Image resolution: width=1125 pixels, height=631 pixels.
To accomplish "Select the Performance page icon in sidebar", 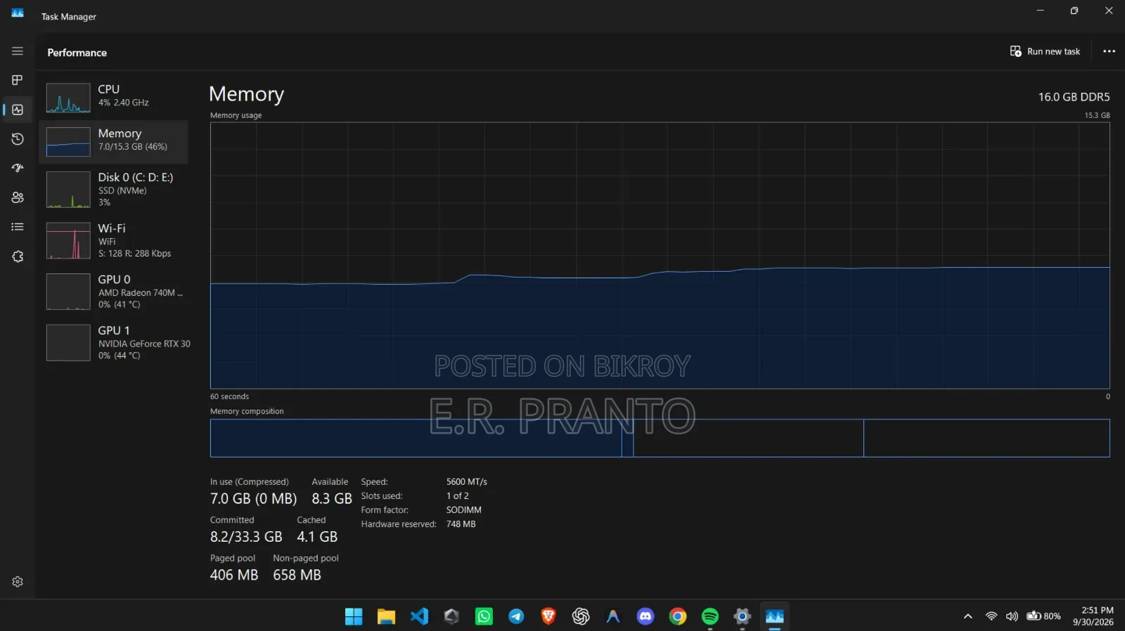I will 18,110.
